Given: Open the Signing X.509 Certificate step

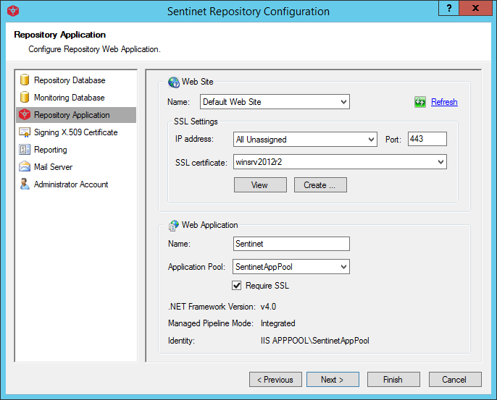Looking at the screenshot, I should tap(76, 132).
